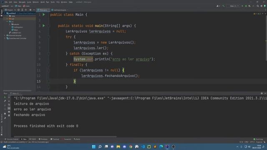Toggle Soft-Wrap in Run console
Screen dimensions: 267x150
[9, 105]
